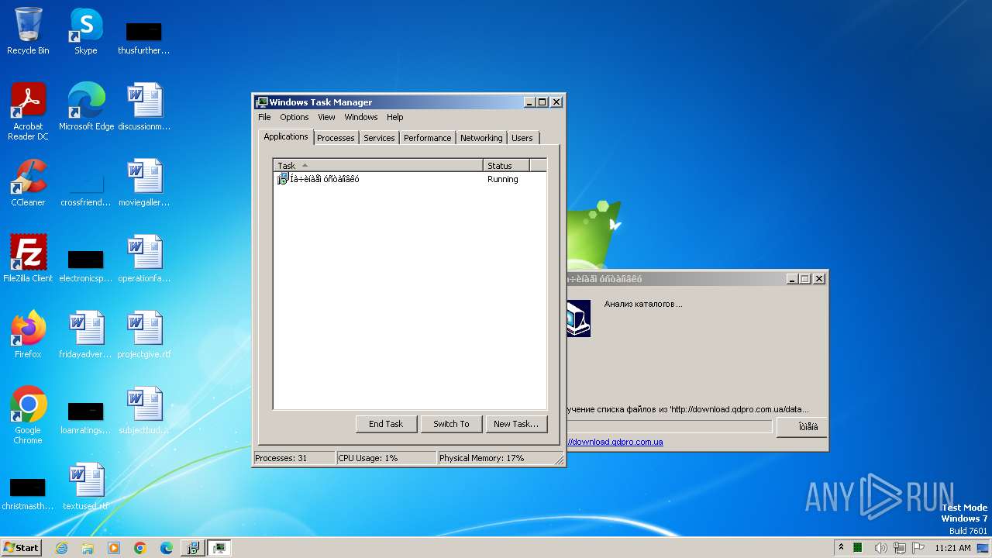Click the Switch To button
Screen dimensions: 992x558
[x=451, y=424]
